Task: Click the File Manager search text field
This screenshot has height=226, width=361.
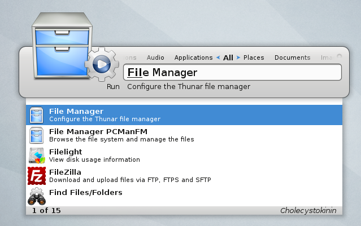Action: pyautogui.click(x=232, y=73)
